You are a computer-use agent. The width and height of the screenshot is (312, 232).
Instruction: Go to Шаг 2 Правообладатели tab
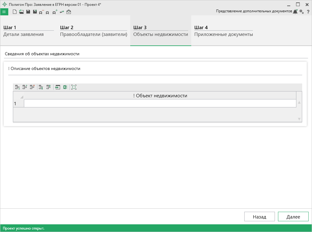click(x=93, y=31)
